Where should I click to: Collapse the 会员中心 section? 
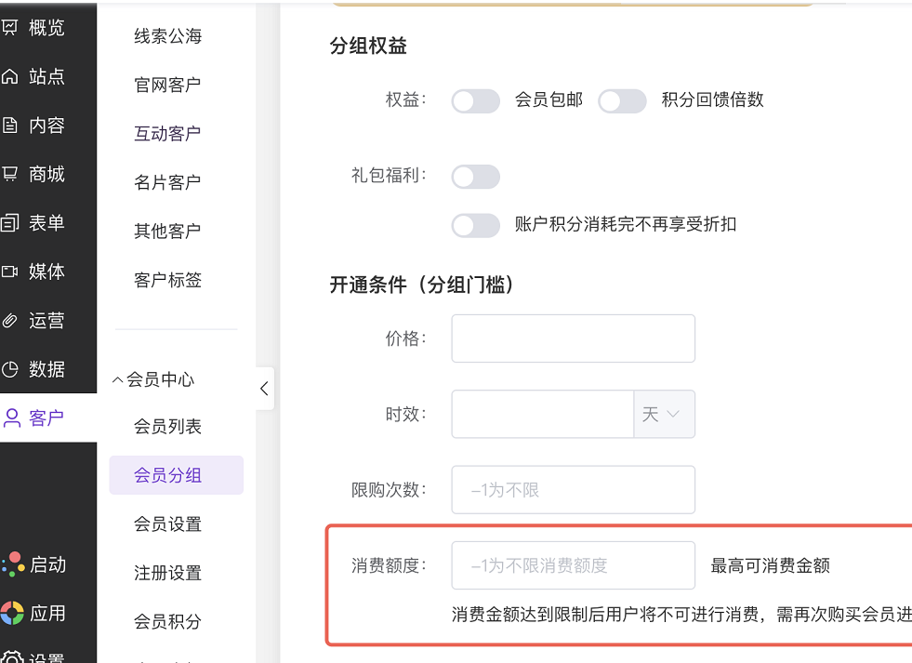click(x=153, y=379)
